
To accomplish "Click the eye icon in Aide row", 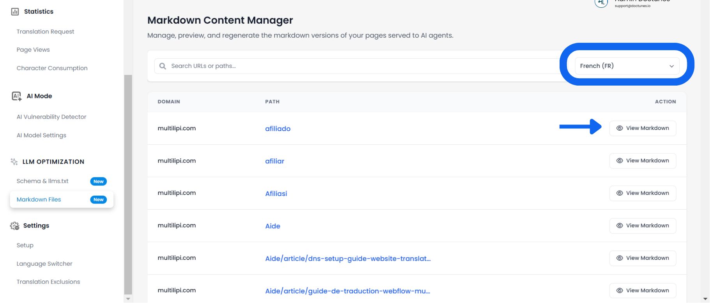I will (x=620, y=226).
